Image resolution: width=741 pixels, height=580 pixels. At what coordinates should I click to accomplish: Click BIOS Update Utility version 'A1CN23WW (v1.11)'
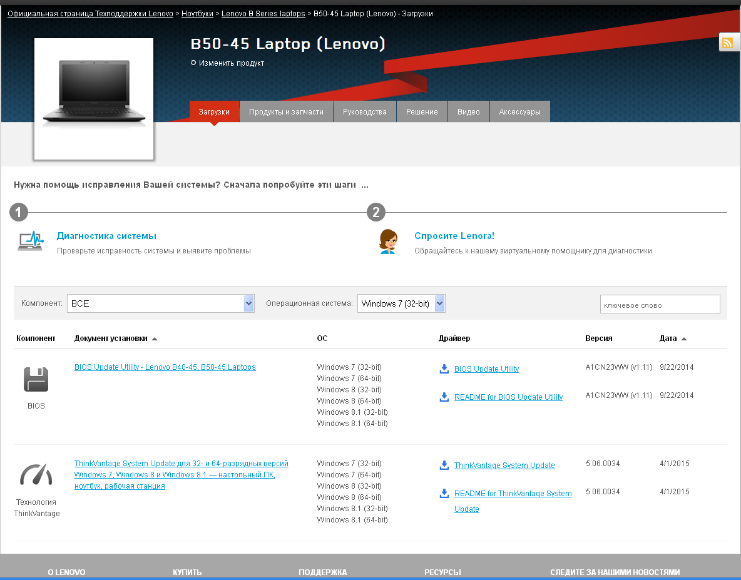(618, 367)
